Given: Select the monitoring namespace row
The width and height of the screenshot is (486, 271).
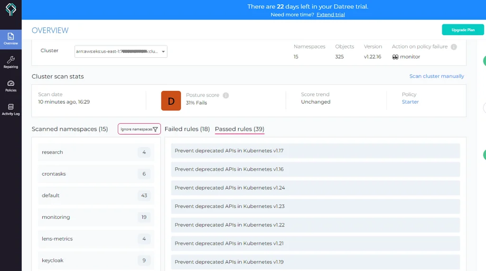Looking at the screenshot, I should pyautogui.click(x=96, y=217).
